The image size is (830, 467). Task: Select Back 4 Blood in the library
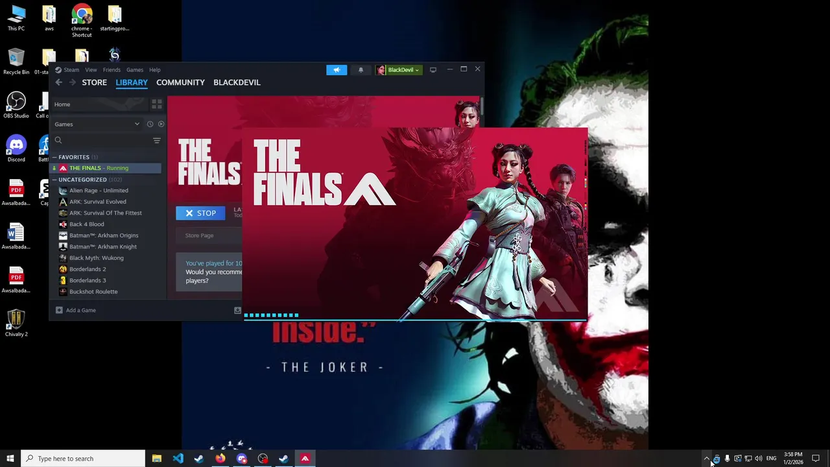coord(106,224)
